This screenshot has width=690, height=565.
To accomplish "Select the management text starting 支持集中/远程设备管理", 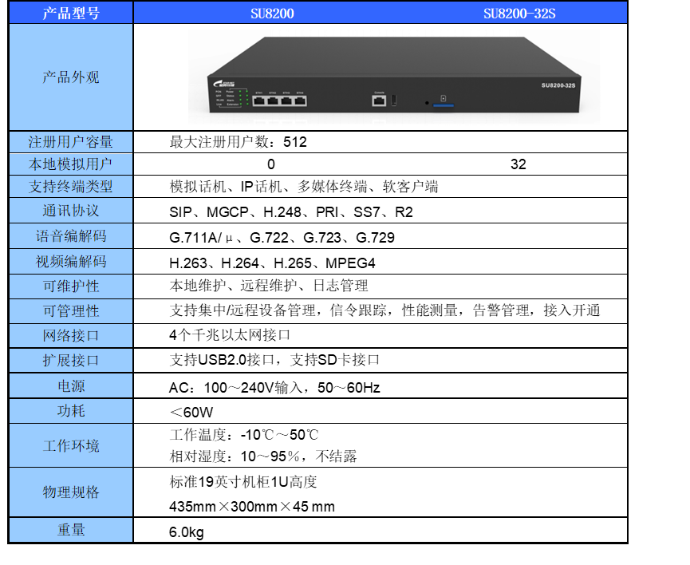I will (x=384, y=310).
